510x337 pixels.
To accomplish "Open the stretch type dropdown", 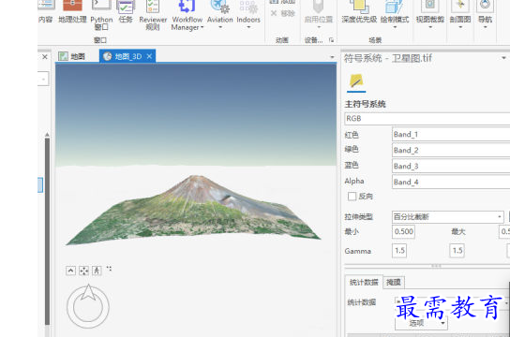I will pyautogui.click(x=448, y=216).
